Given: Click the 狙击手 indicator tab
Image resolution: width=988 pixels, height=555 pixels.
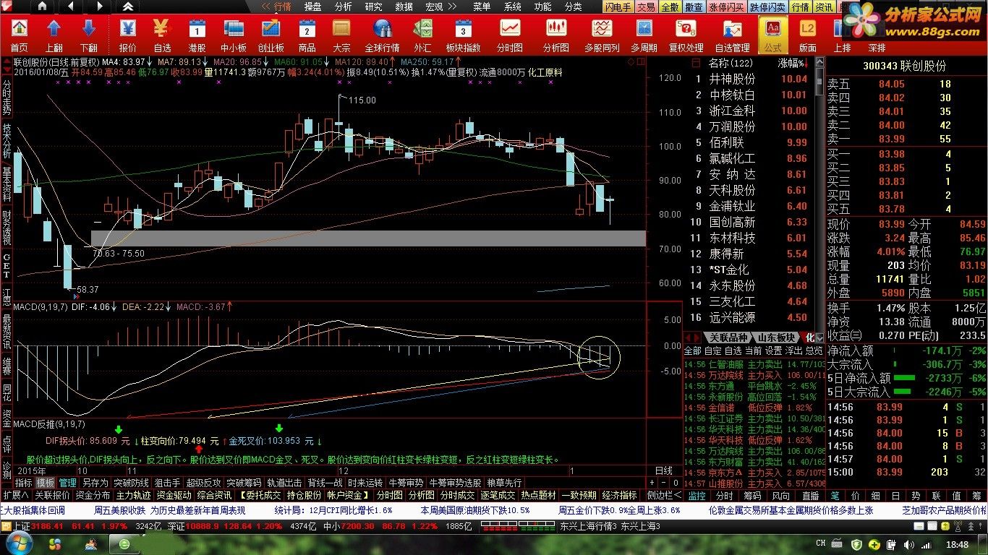Looking at the screenshot, I should coord(167,483).
